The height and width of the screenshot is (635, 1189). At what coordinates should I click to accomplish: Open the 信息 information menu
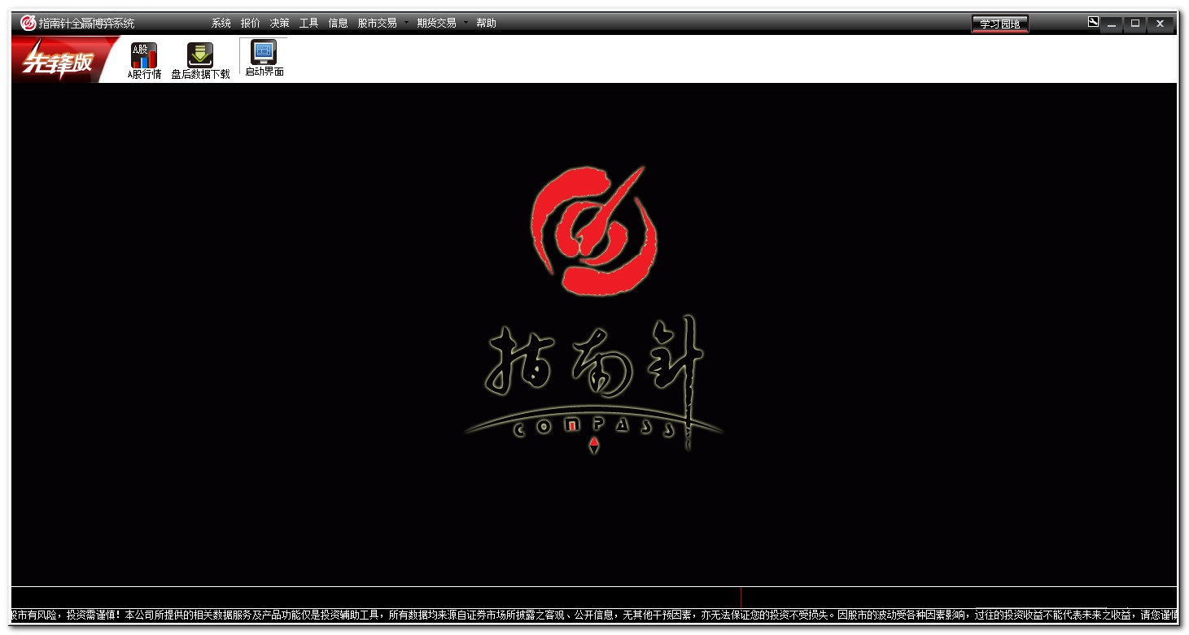coord(339,23)
